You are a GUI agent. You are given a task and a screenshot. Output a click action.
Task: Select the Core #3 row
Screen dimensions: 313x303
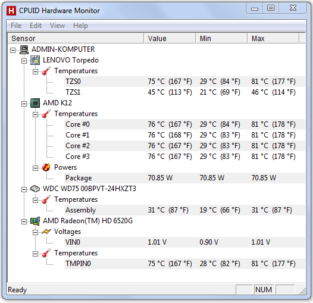(184, 157)
